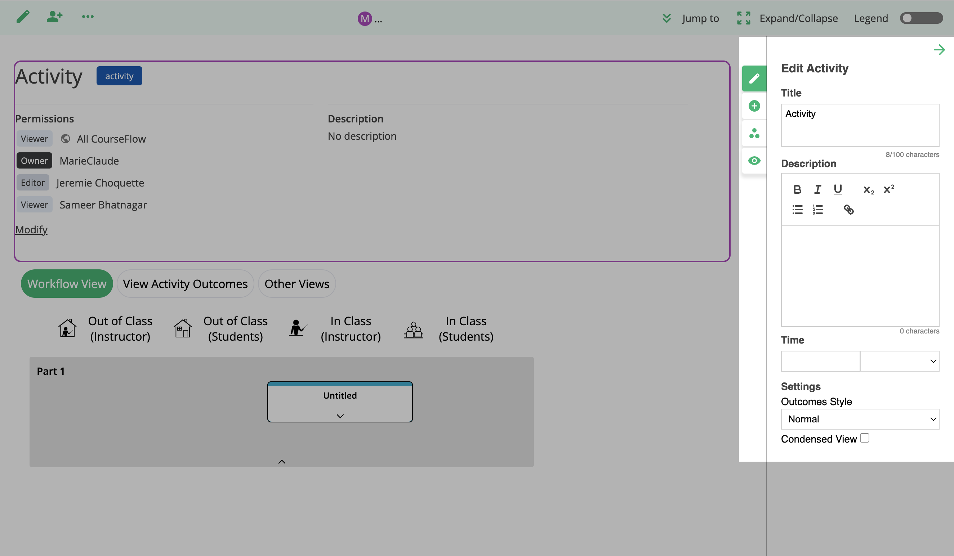Collapse sidebar with green arrow
Viewport: 954px width, 556px height.
(939, 50)
